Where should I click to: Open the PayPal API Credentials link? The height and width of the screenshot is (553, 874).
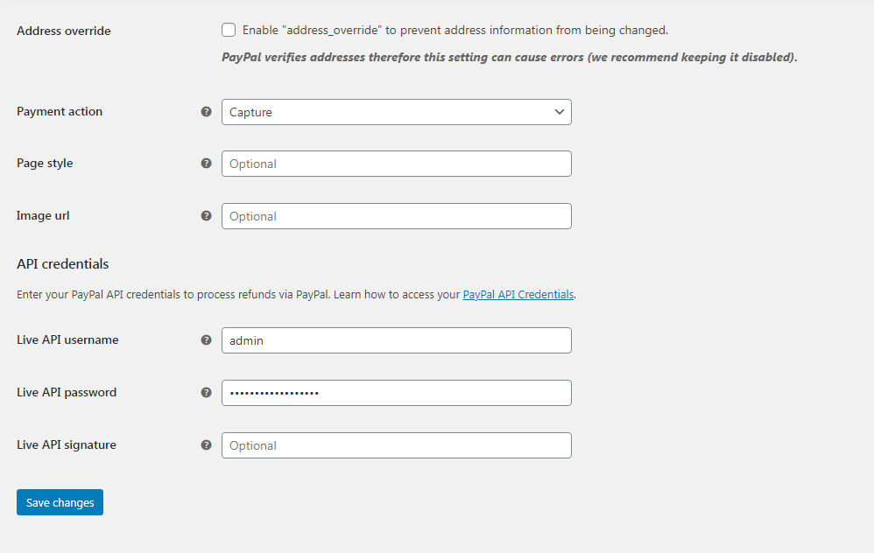coord(518,295)
